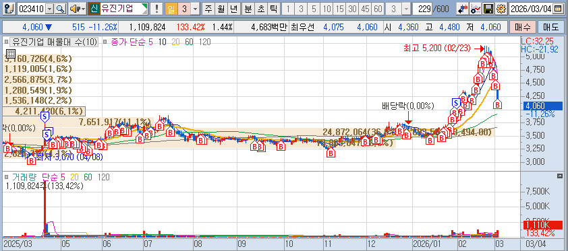
Task: Click the 133.42% red volume ratio
Action: pos(190,27)
